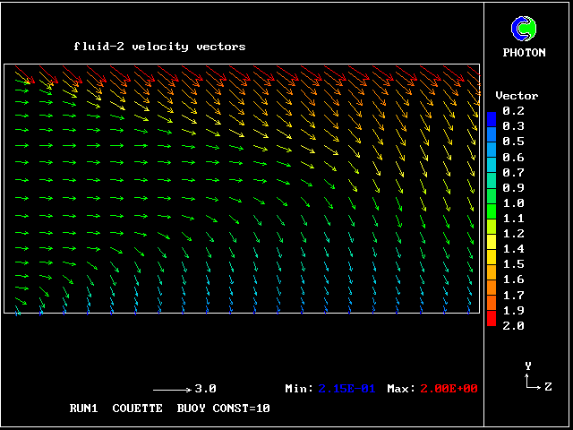
Task: Click the Y-Z axis orientation indicator
Action: click(533, 378)
